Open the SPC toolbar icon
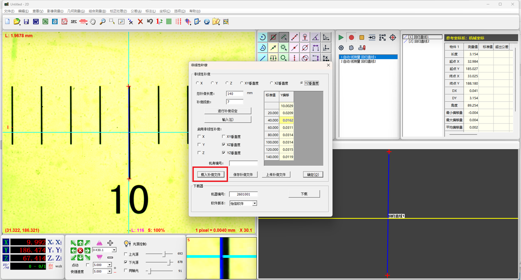This screenshot has width=521, height=280. (x=74, y=22)
